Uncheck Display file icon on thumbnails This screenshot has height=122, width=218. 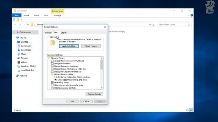(x=52, y=66)
